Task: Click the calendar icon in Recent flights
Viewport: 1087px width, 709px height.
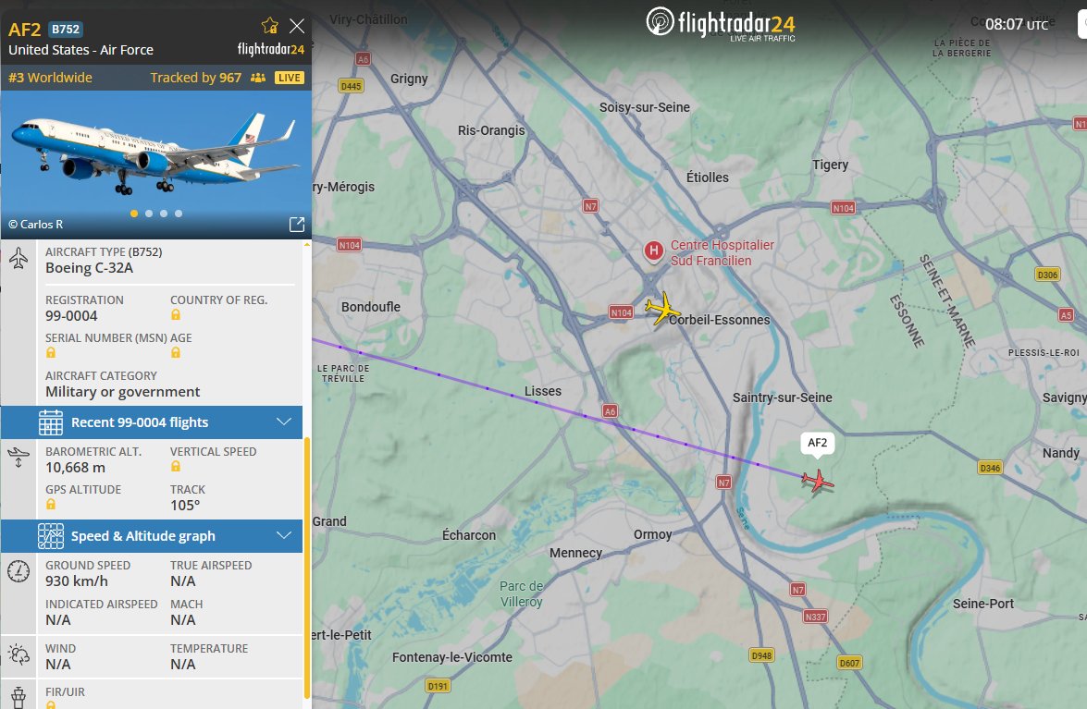Action: [x=51, y=422]
